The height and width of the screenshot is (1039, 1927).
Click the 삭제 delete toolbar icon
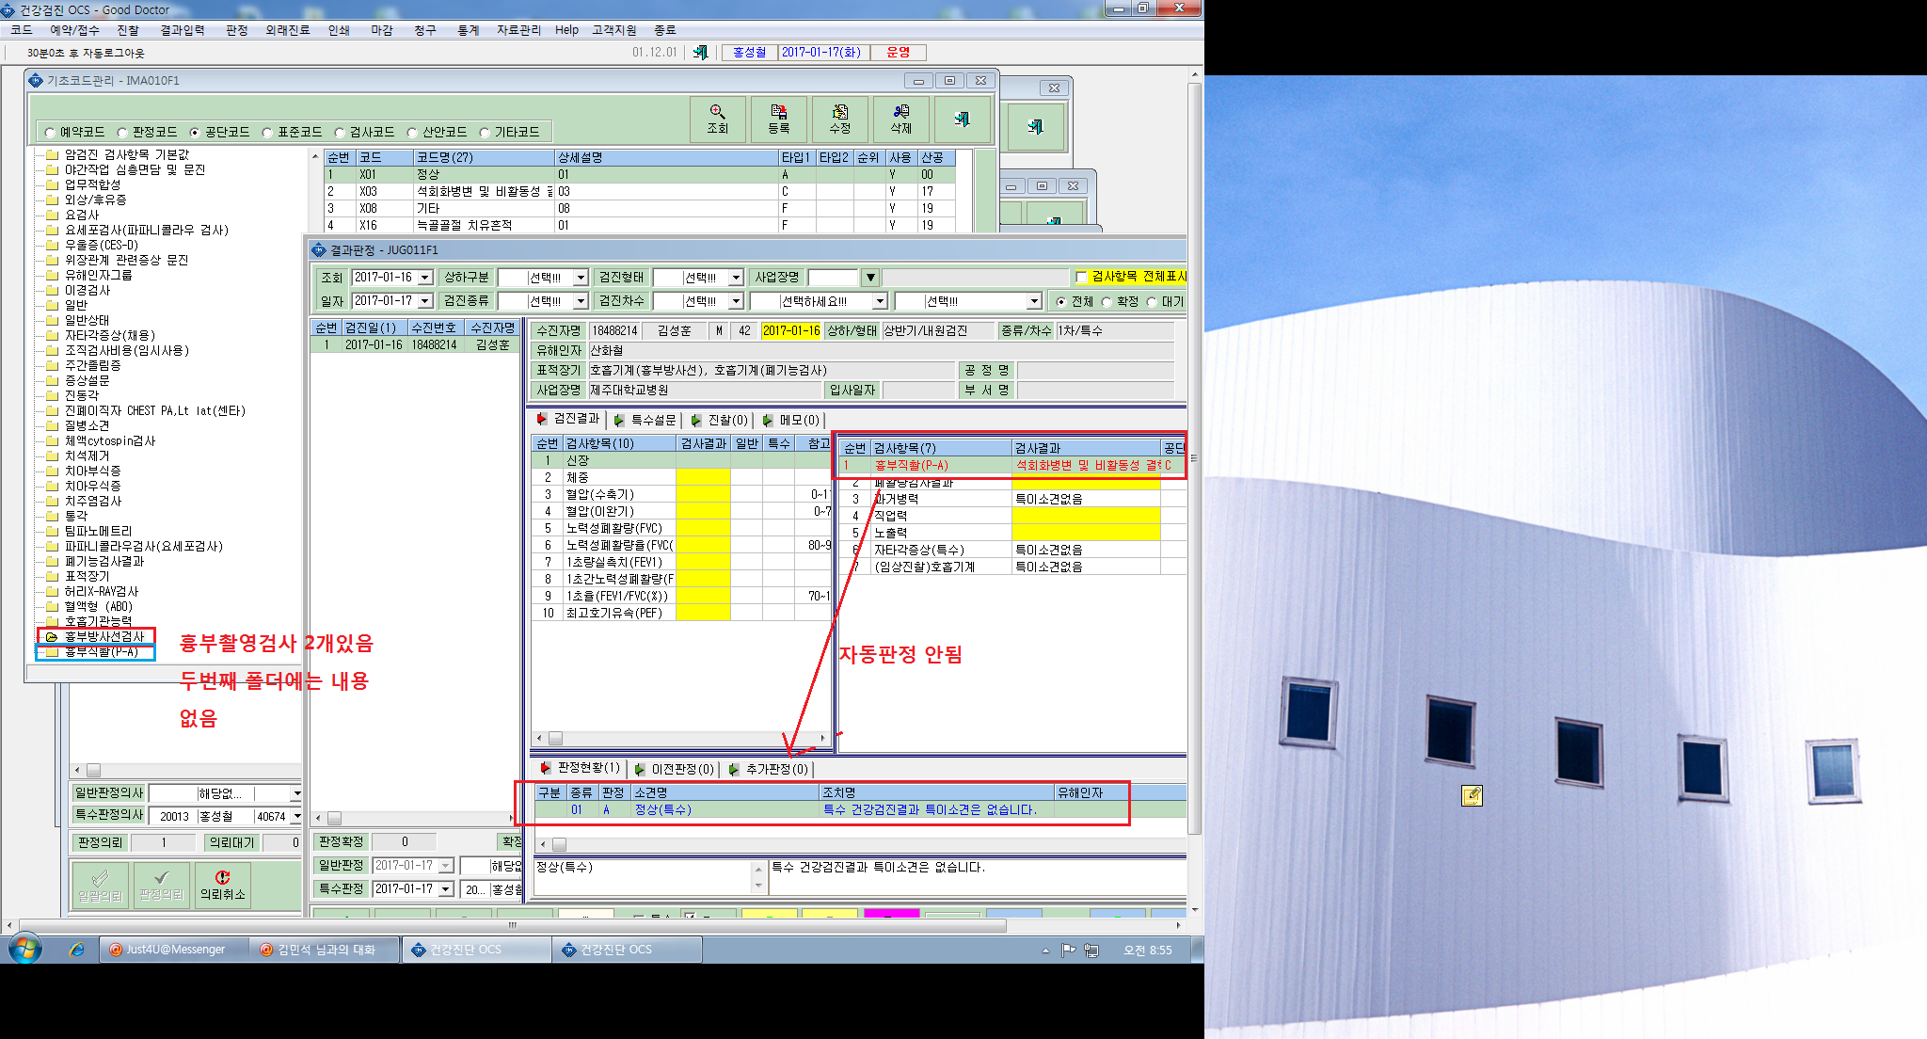(901, 120)
